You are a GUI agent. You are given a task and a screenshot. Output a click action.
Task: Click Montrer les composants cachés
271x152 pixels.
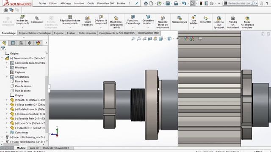(x=116, y=22)
